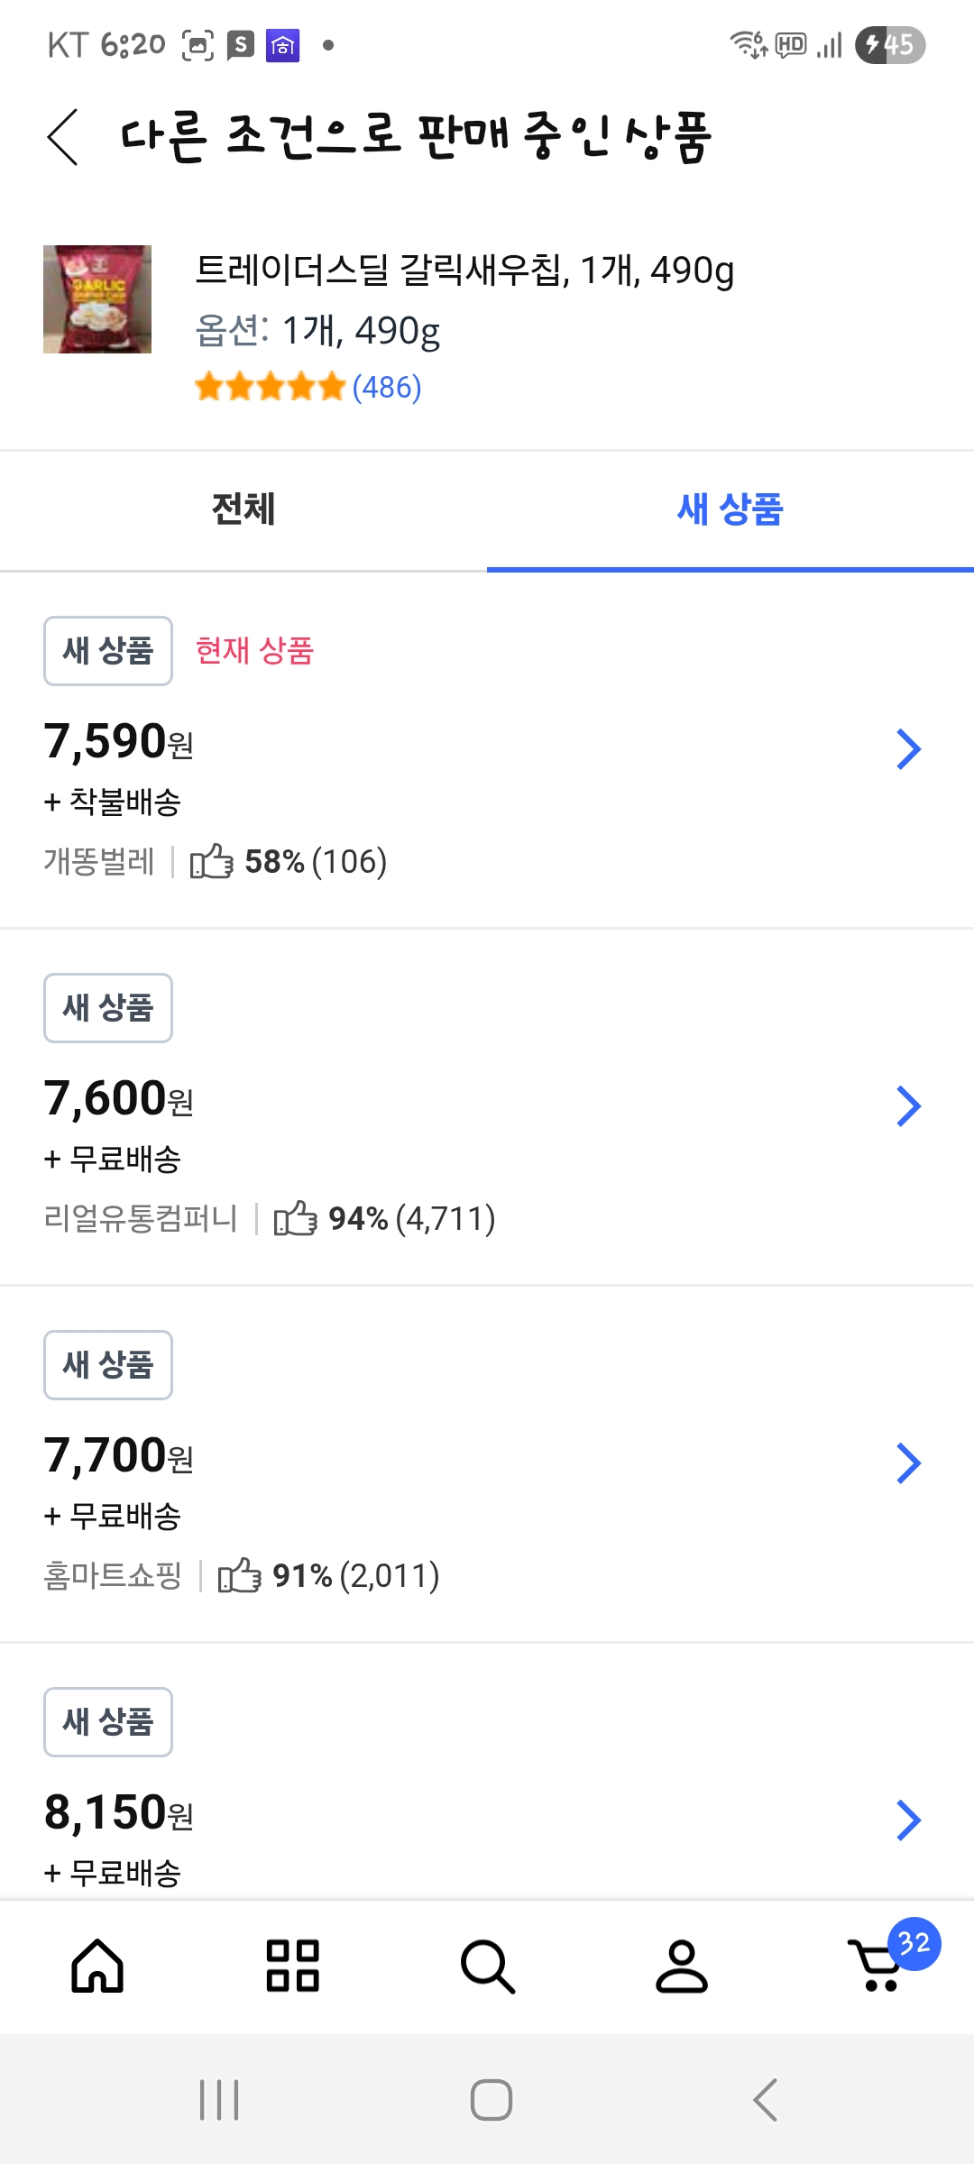Switch to the 전체 tab
Image resolution: width=974 pixels, height=2164 pixels.
(x=243, y=510)
